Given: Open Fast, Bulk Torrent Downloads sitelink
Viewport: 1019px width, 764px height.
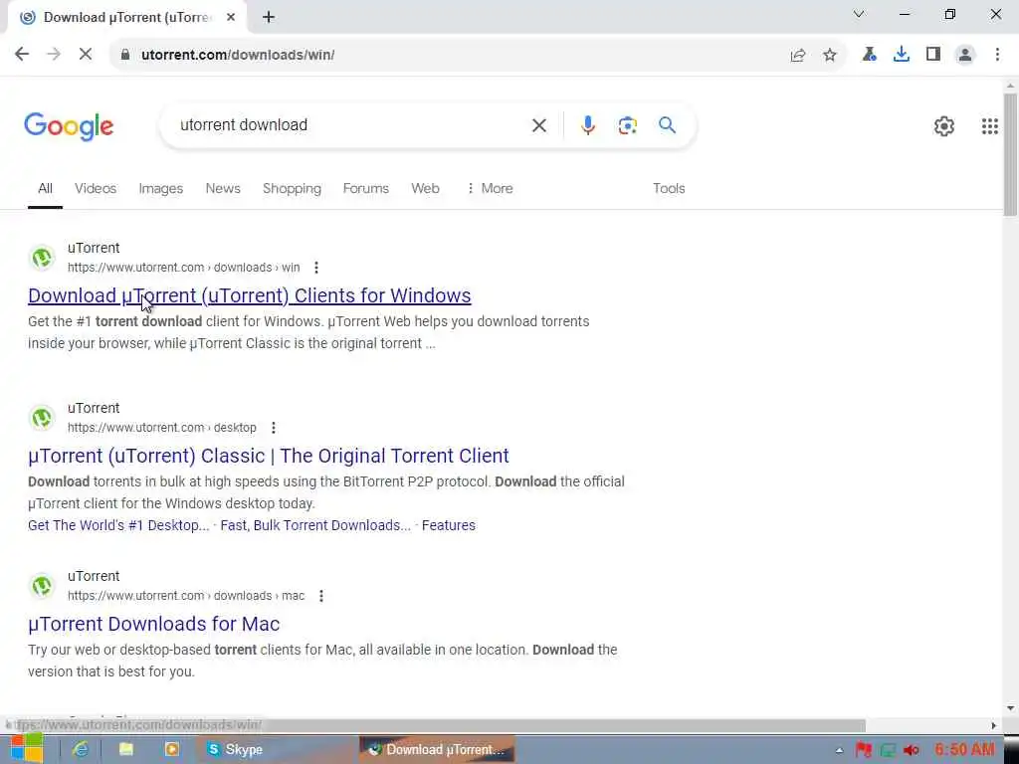Looking at the screenshot, I should point(315,525).
